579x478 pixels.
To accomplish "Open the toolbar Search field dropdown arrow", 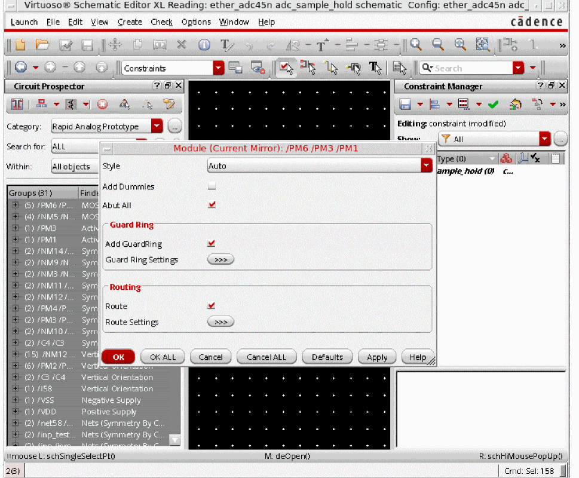I will click(x=519, y=68).
